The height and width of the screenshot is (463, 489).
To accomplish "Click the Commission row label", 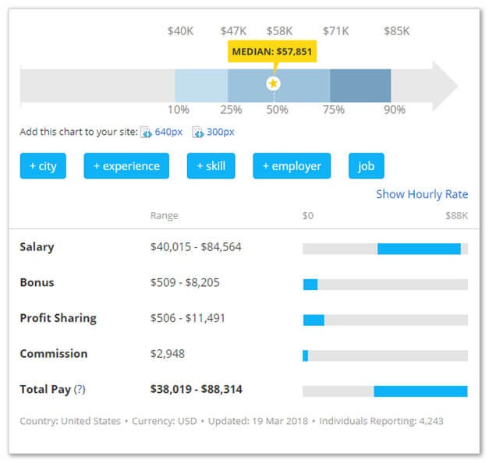I will 54,354.
